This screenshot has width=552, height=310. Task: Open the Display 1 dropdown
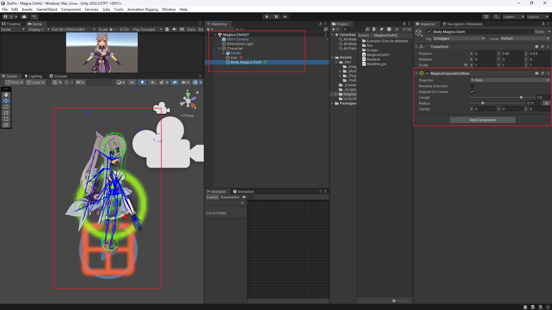[39, 29]
